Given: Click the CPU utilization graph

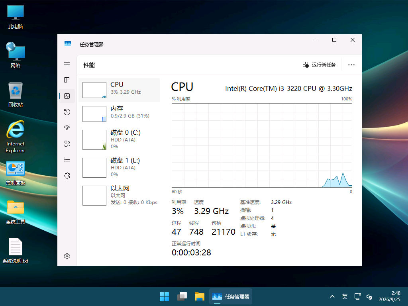Looking at the screenshot, I should point(262,145).
